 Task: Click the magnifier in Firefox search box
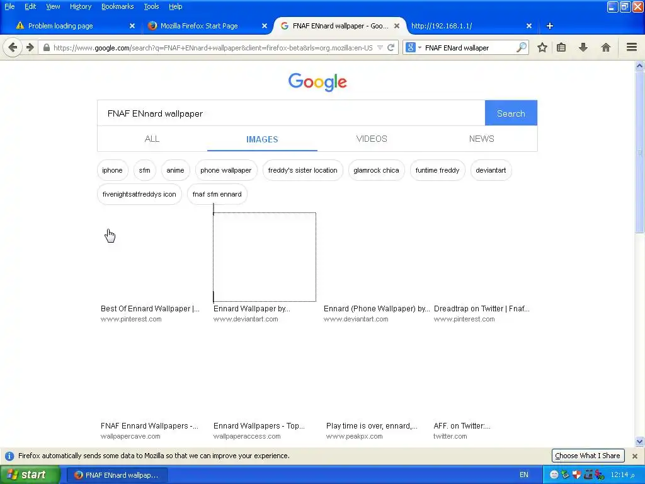(x=521, y=47)
